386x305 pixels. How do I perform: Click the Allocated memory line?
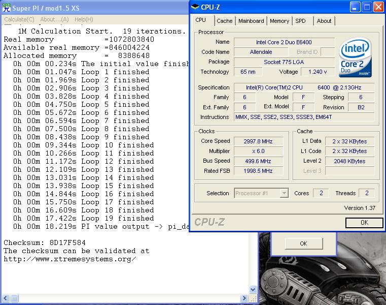pyautogui.click(x=77, y=56)
